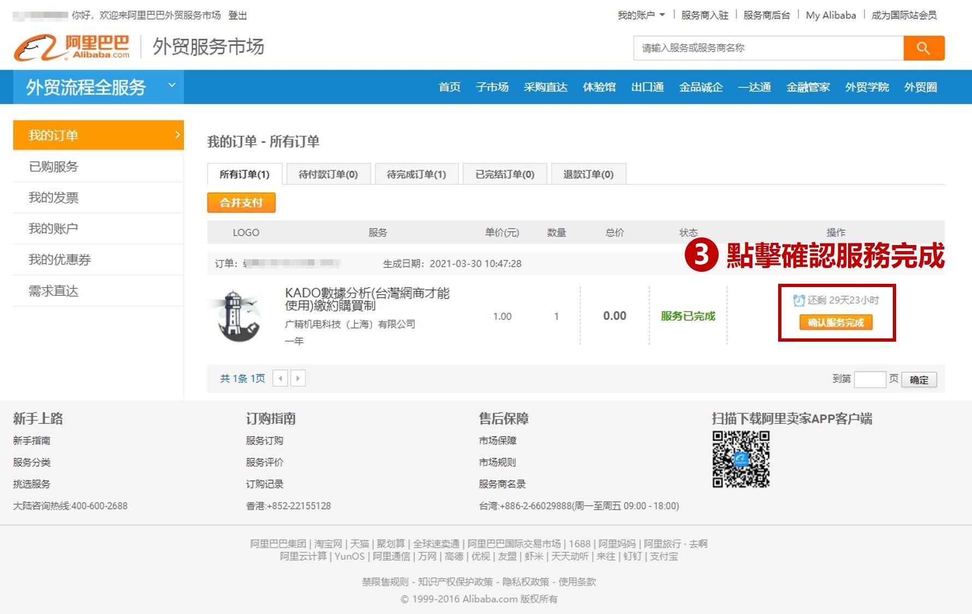Expand 我的订单 sidebar arrow
Viewport: 972px width, 614px height.
(177, 135)
